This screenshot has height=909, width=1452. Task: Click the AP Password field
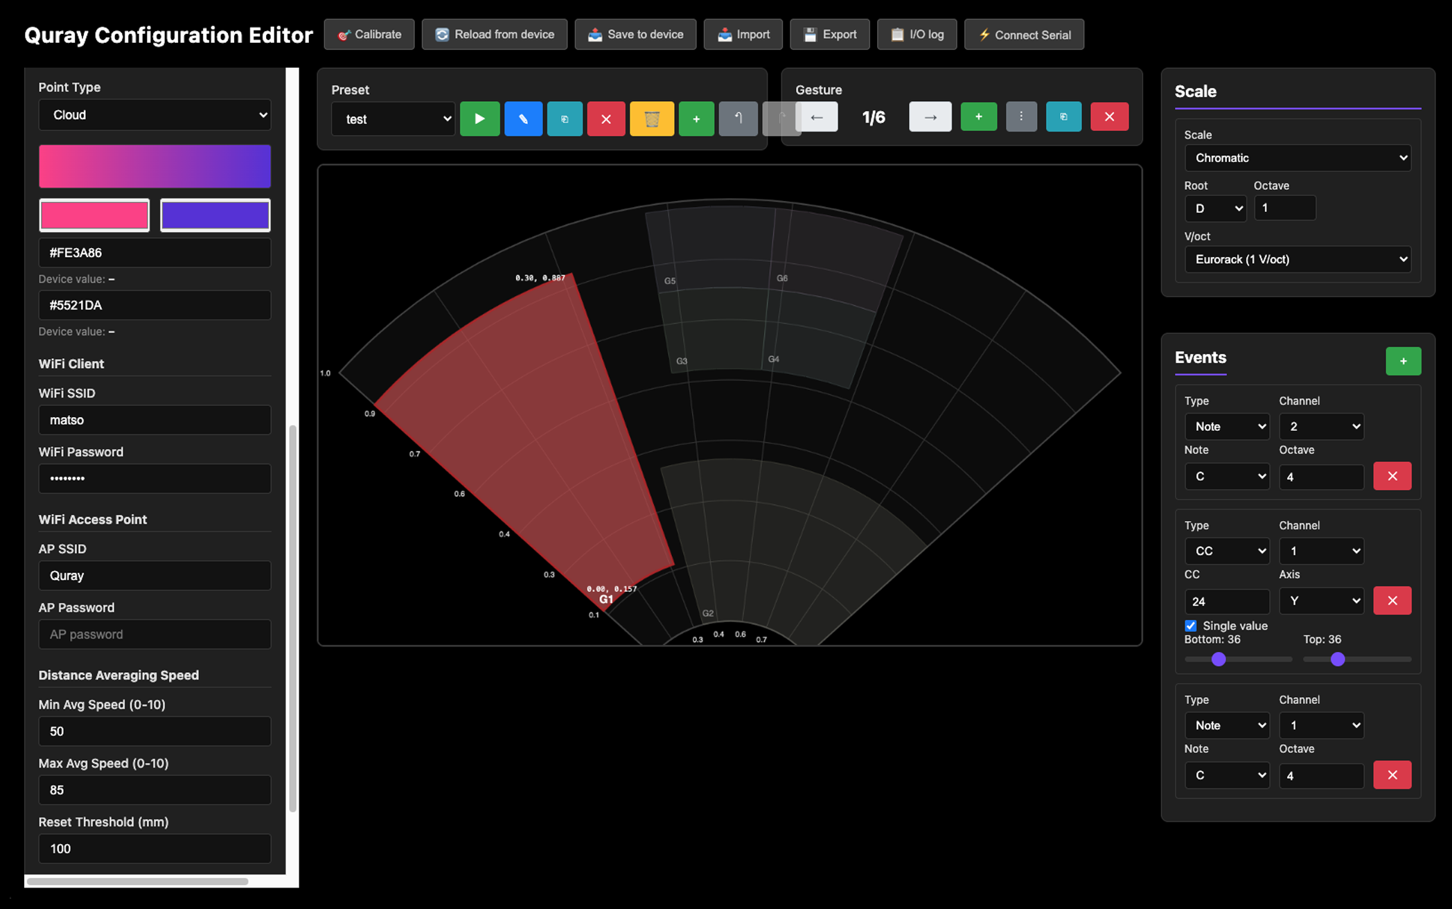pyautogui.click(x=154, y=634)
